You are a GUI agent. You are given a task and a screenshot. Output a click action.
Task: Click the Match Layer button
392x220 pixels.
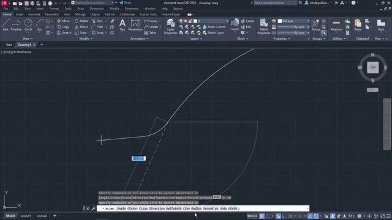click(x=213, y=32)
